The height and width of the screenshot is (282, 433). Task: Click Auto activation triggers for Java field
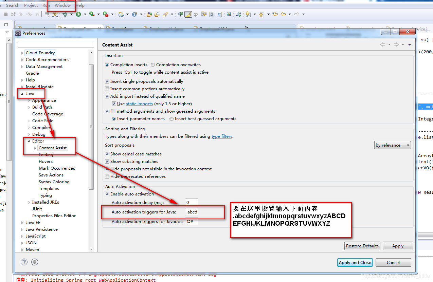[192, 212]
